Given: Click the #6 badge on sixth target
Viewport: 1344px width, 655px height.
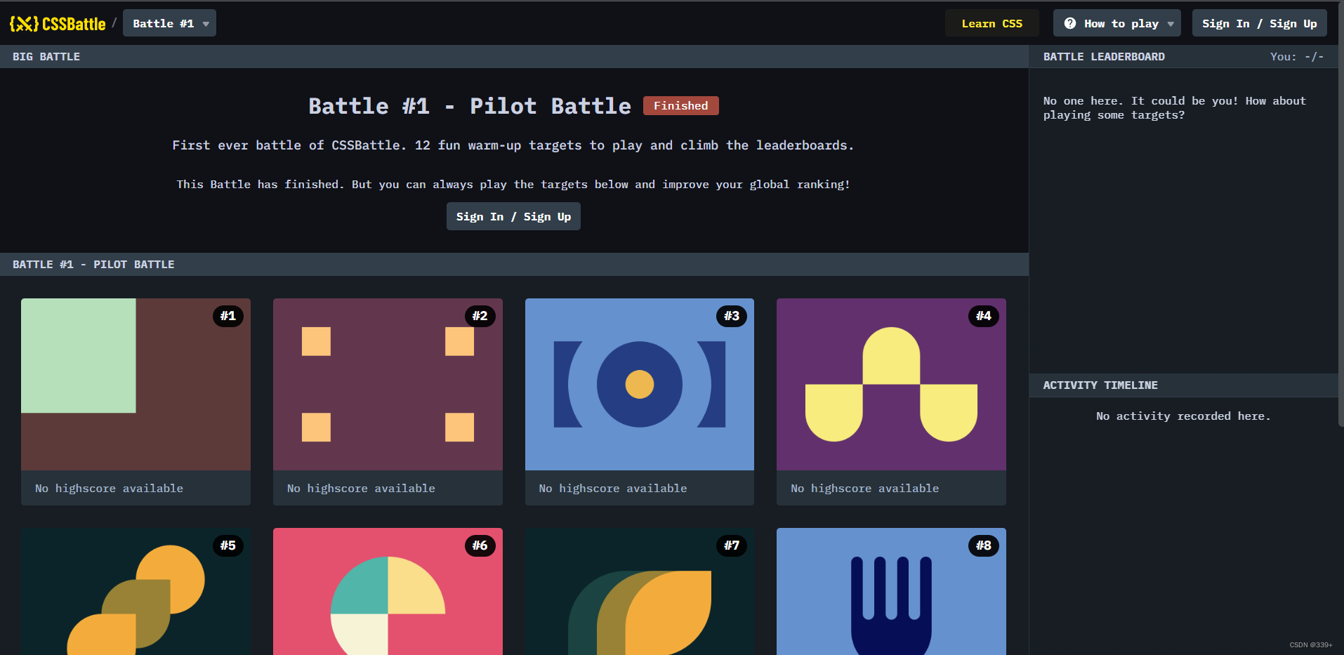Looking at the screenshot, I should pyautogui.click(x=480, y=545).
